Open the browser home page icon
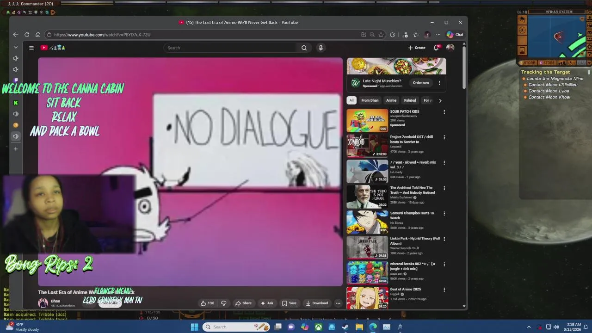This screenshot has height=333, width=592. point(38,35)
